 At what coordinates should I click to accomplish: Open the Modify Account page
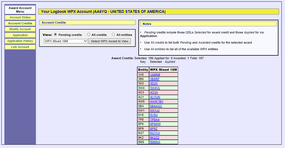point(20,29)
